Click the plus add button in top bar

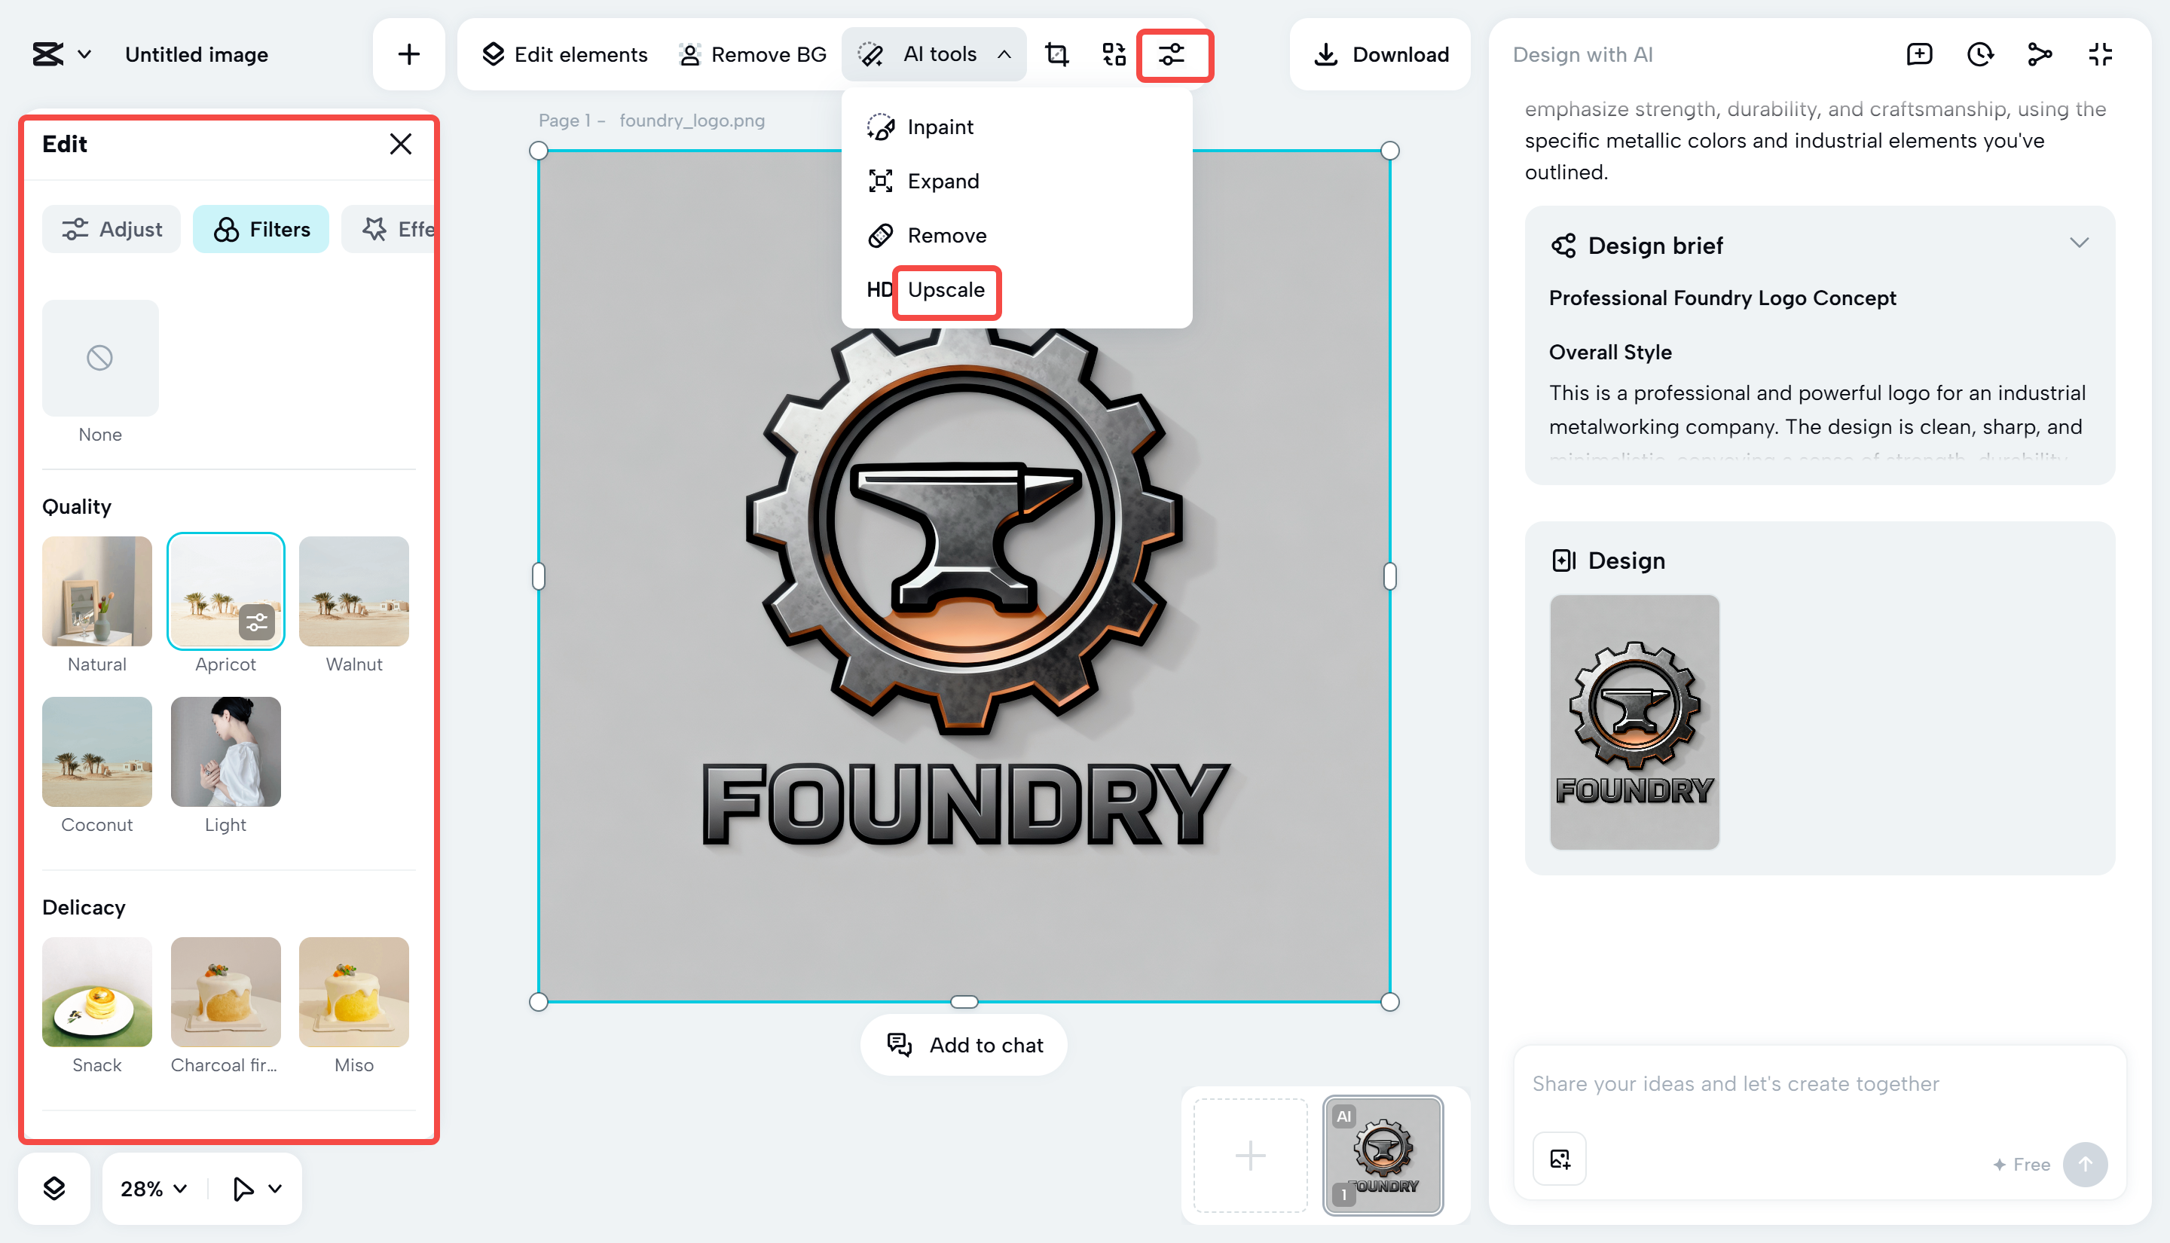(x=409, y=55)
